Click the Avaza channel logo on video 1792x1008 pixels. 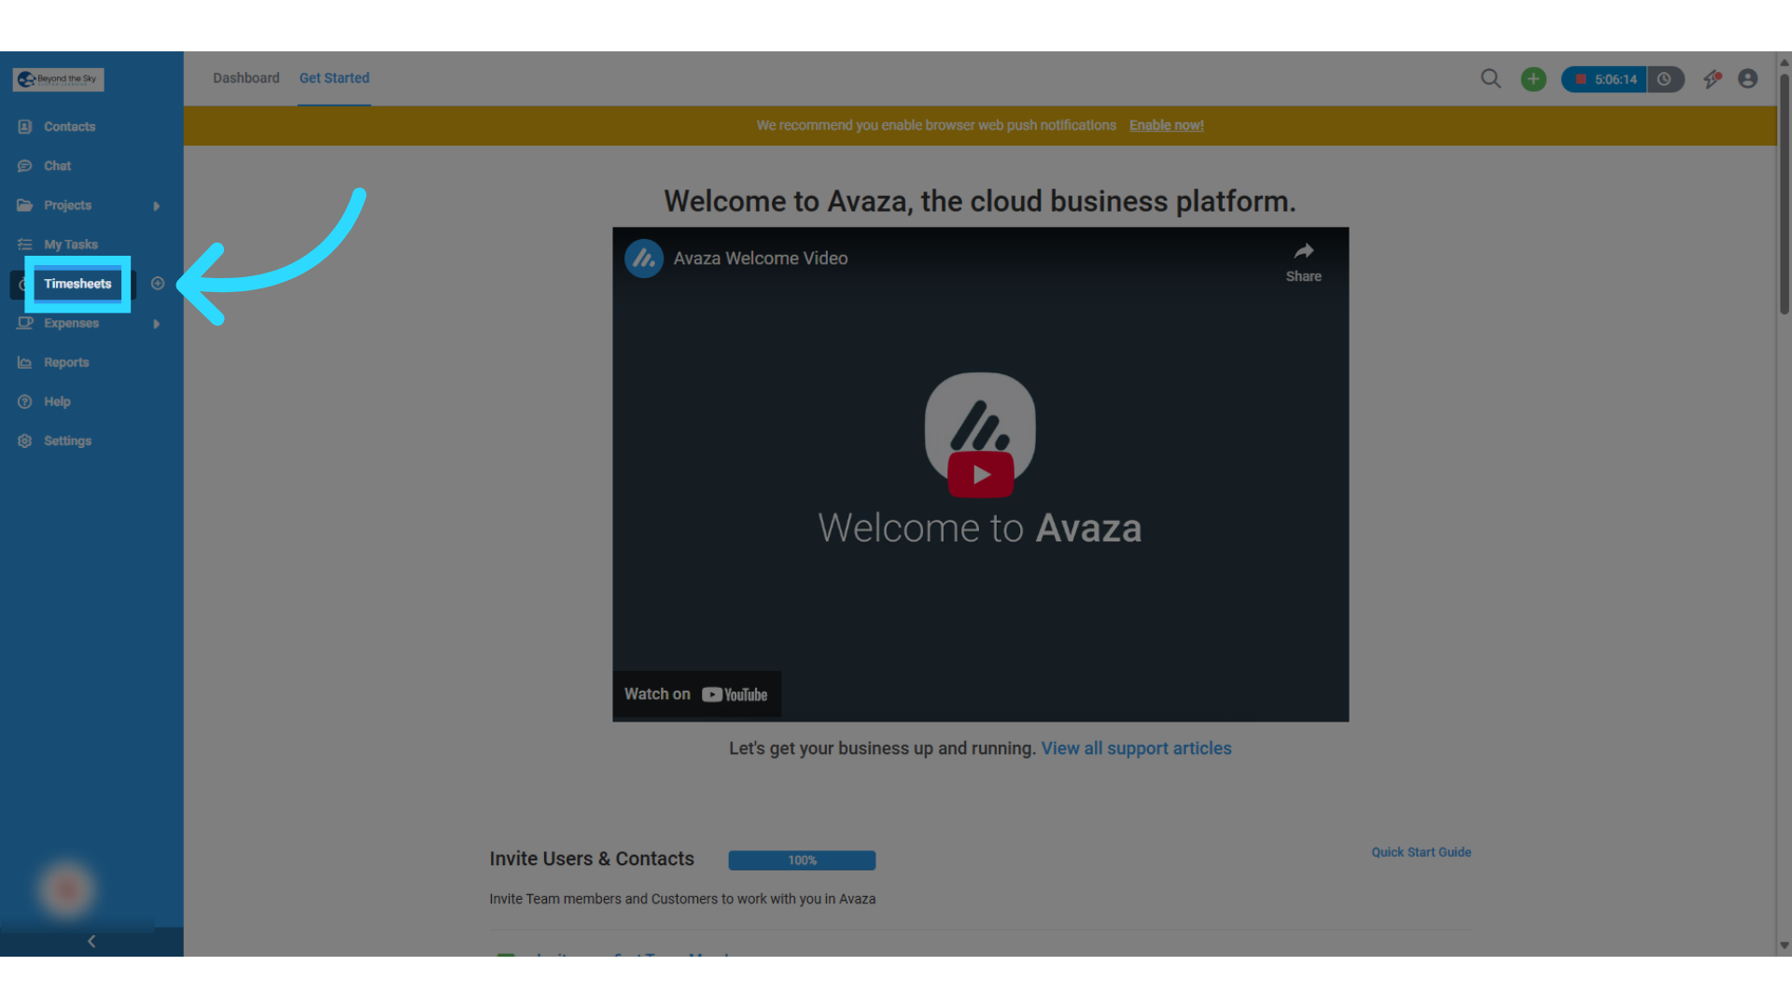click(644, 259)
